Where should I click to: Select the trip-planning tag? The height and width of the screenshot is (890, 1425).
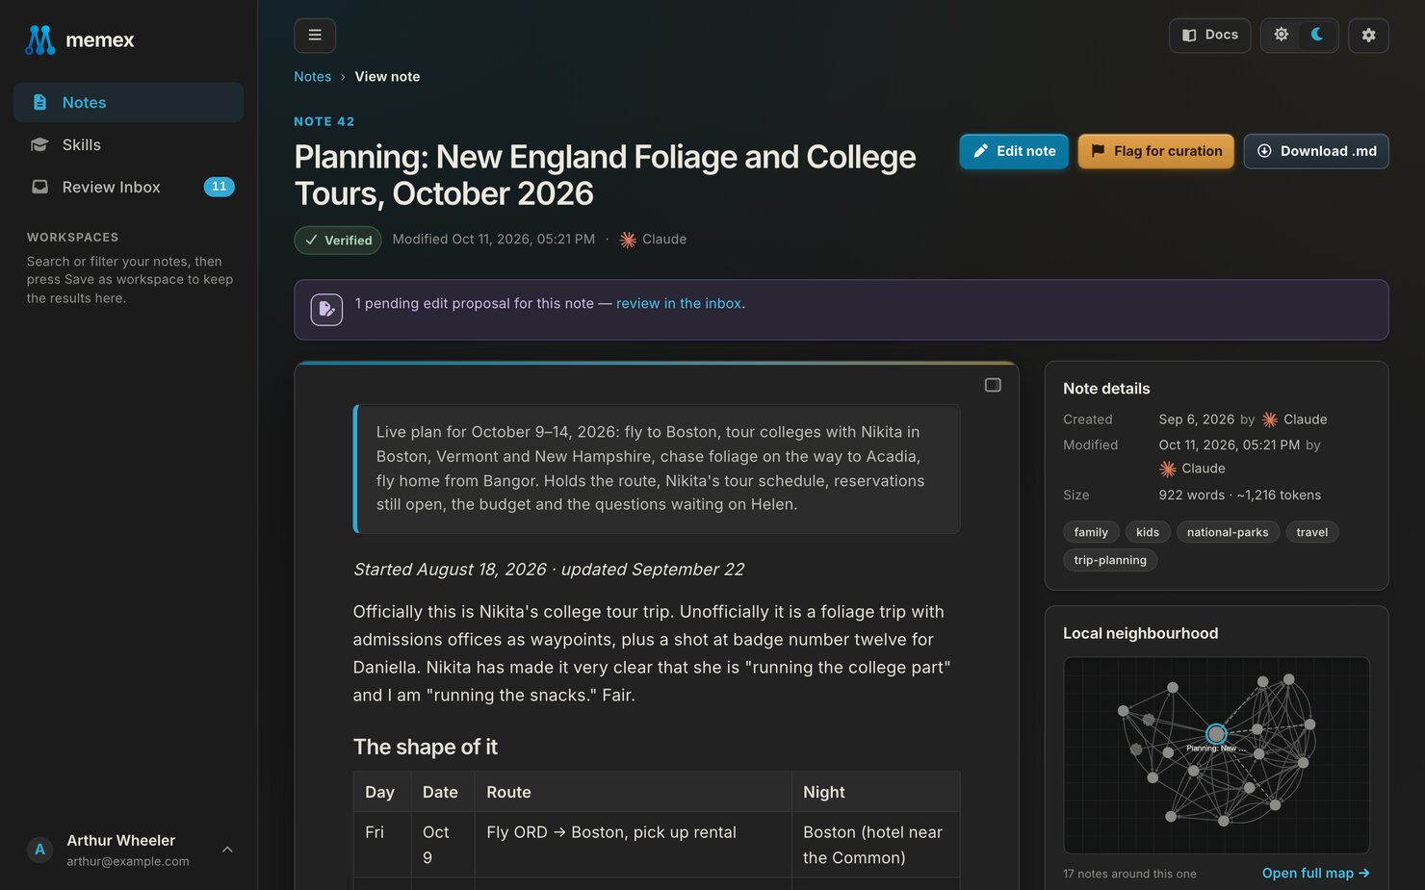pyautogui.click(x=1110, y=560)
